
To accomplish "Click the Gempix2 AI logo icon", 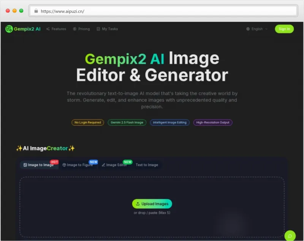I will pyautogui.click(x=8, y=29).
